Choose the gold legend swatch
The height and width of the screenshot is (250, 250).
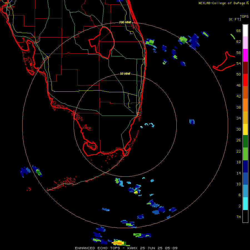click(245, 117)
